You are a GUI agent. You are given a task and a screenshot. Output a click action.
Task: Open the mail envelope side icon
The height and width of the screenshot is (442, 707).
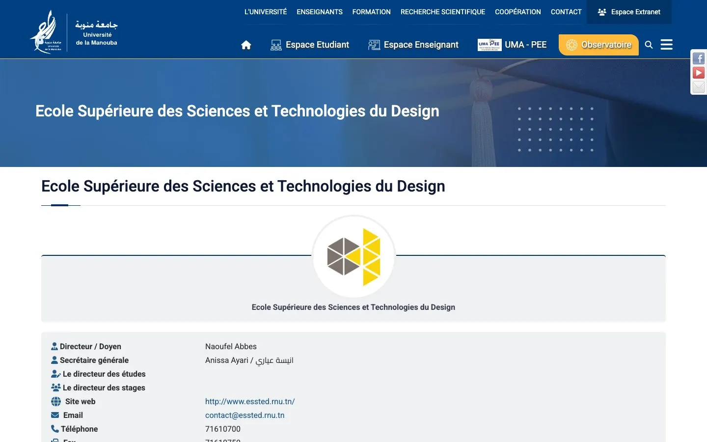pyautogui.click(x=699, y=87)
